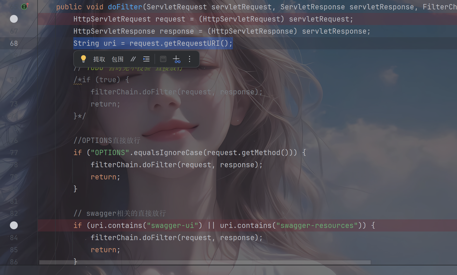Click the // swagger相关的直接放行 comment
457x275 pixels.
pos(120,213)
